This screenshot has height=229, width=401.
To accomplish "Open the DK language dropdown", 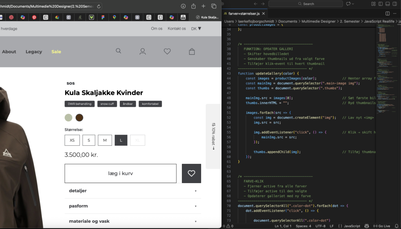I will [x=196, y=29].
